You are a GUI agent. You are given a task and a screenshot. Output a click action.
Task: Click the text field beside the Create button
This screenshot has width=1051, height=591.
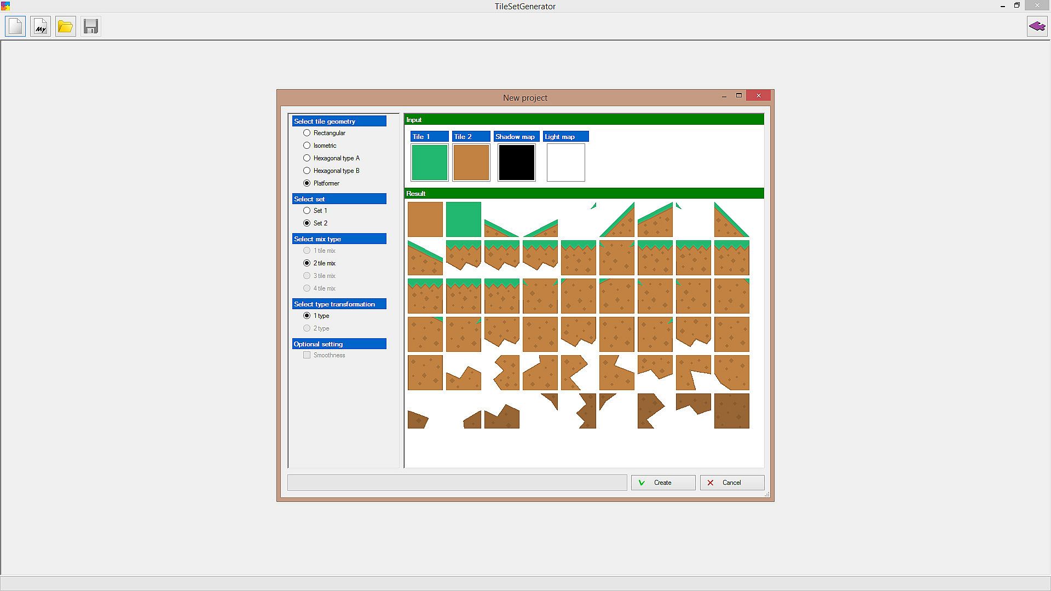pos(457,483)
